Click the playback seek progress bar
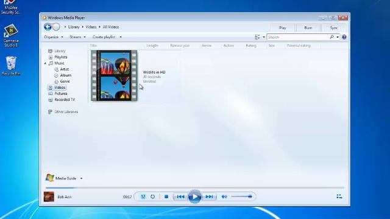 tap(195, 188)
